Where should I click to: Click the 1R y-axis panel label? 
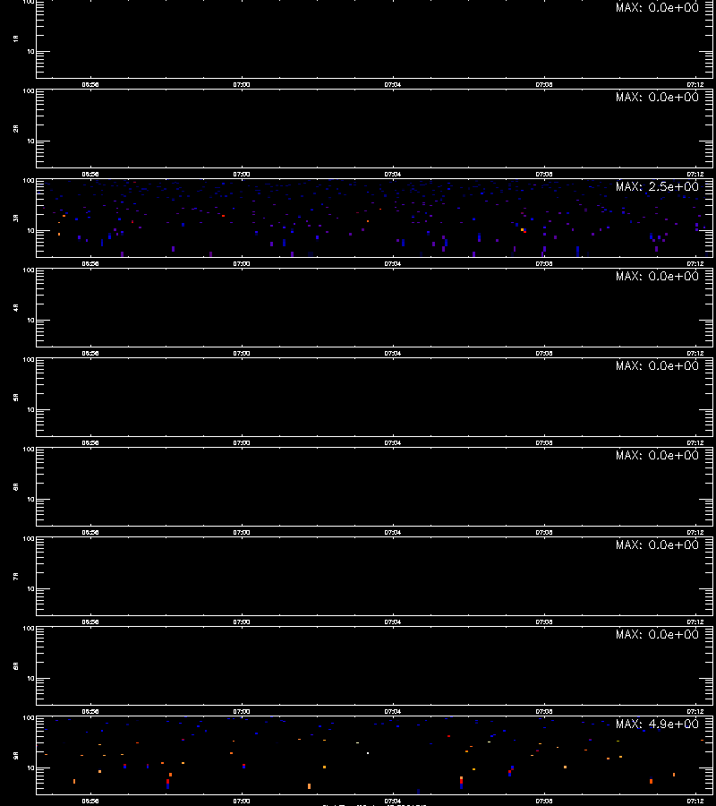[16, 39]
